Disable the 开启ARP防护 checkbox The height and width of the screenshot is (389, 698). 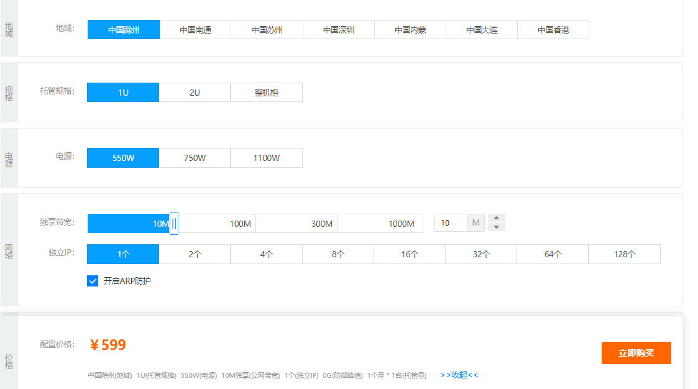pos(93,281)
